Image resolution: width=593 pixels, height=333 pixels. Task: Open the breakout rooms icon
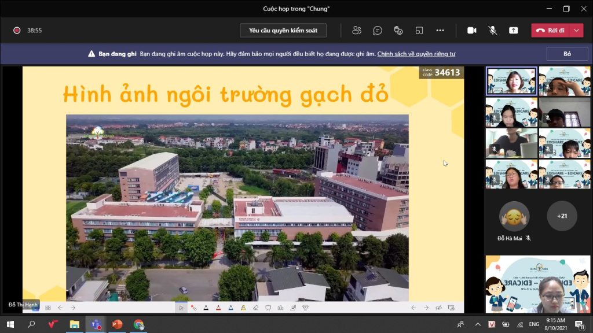[419, 31]
